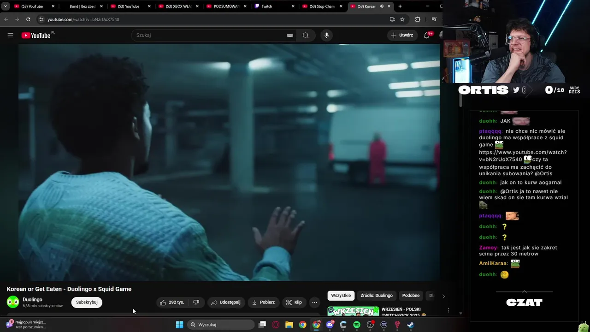The height and width of the screenshot is (332, 590).
Task: Open the Duolingo channel name link
Action: pos(32,300)
